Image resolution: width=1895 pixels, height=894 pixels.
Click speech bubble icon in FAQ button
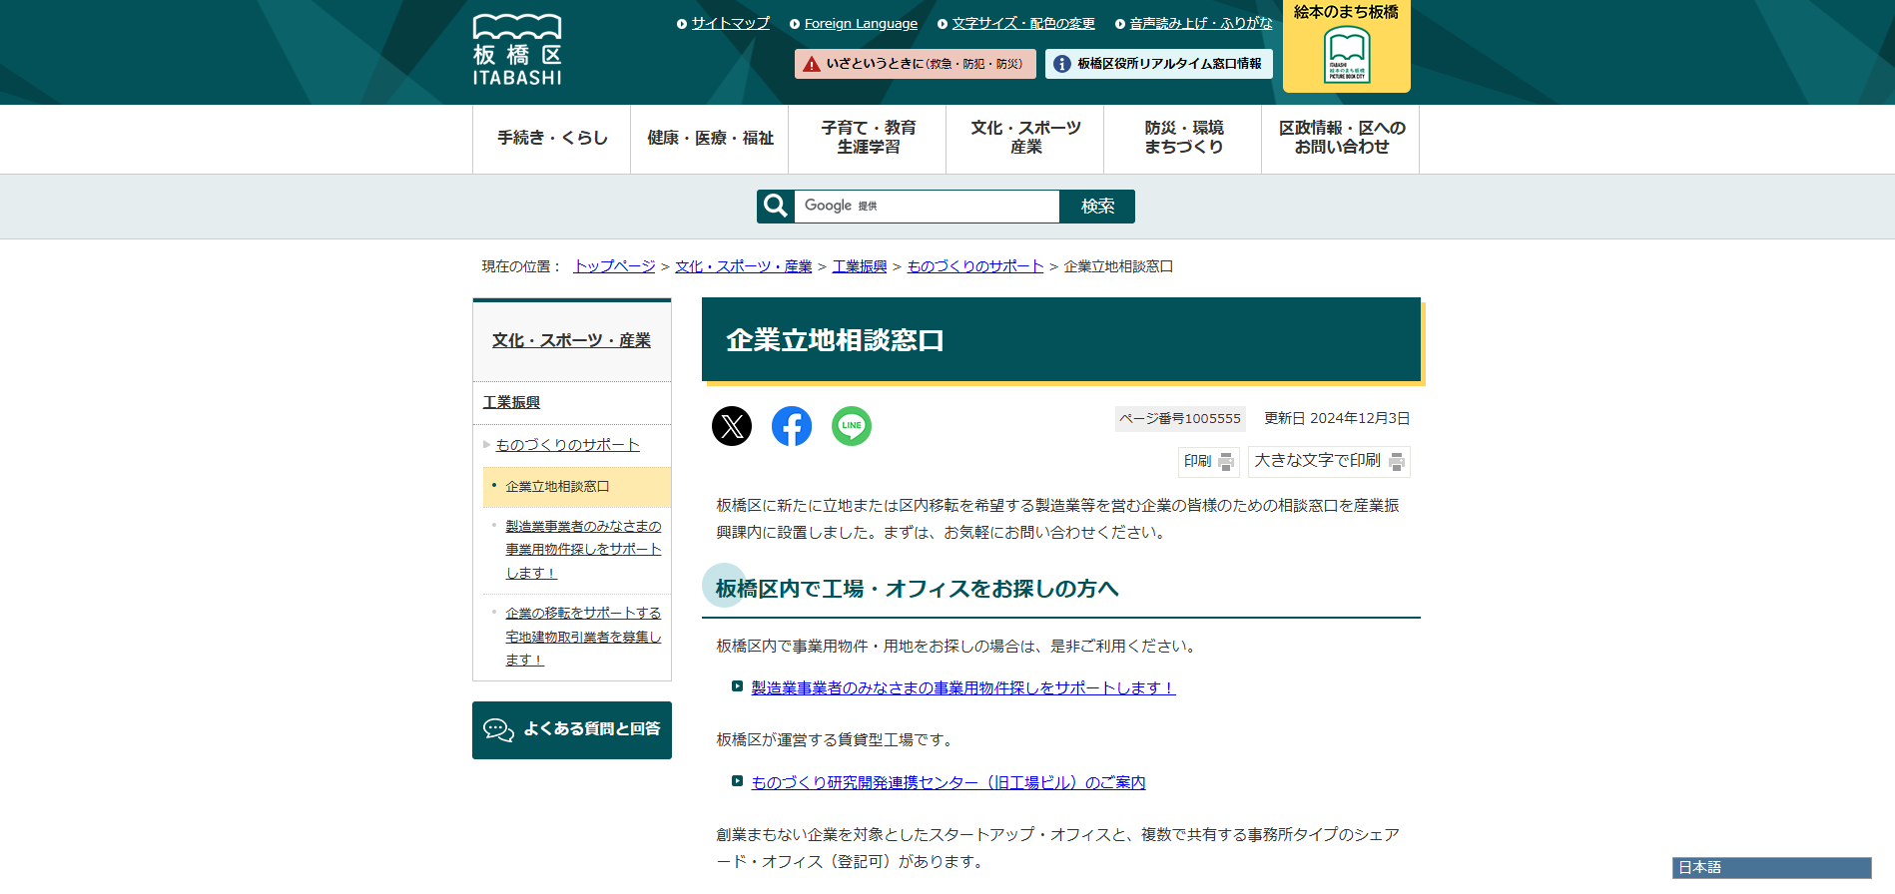pyautogui.click(x=498, y=730)
